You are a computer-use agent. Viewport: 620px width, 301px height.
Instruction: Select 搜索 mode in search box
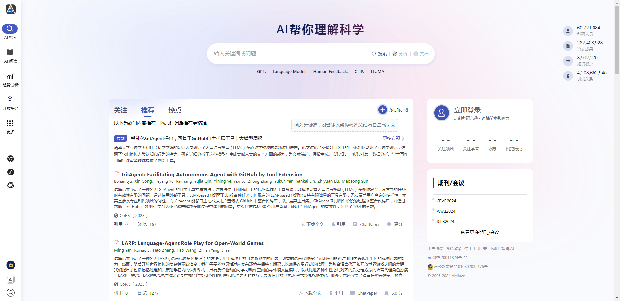click(379, 54)
